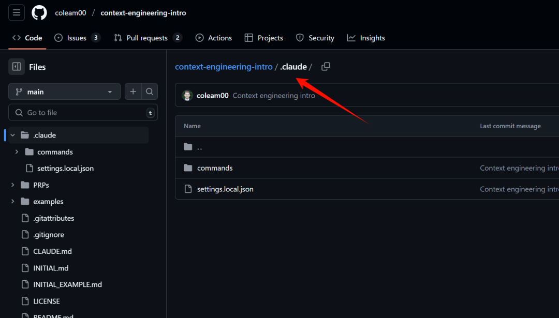Screen dimensions: 559x318
Task: Click context-engineering-intro breadcrumb link
Action: point(224,67)
